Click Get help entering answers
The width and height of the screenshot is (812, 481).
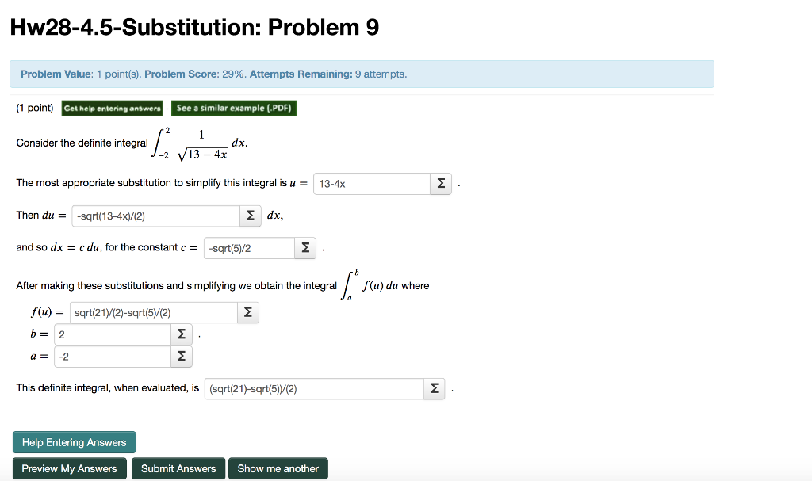click(111, 108)
